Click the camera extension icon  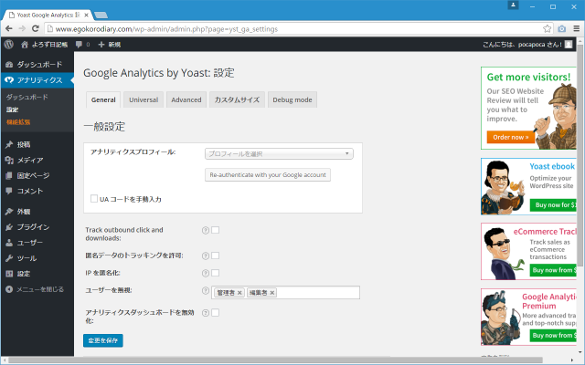562,28
